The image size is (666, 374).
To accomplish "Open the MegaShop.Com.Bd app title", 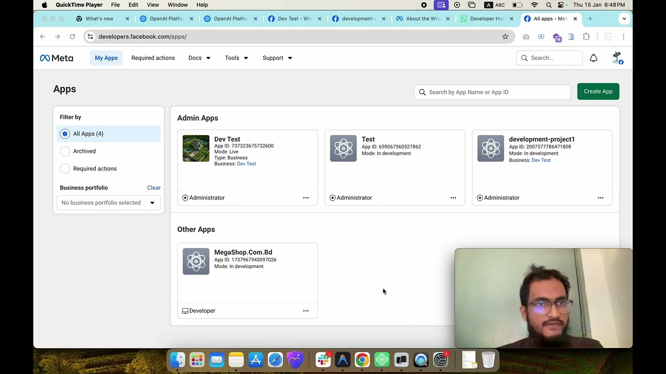I will (x=243, y=252).
